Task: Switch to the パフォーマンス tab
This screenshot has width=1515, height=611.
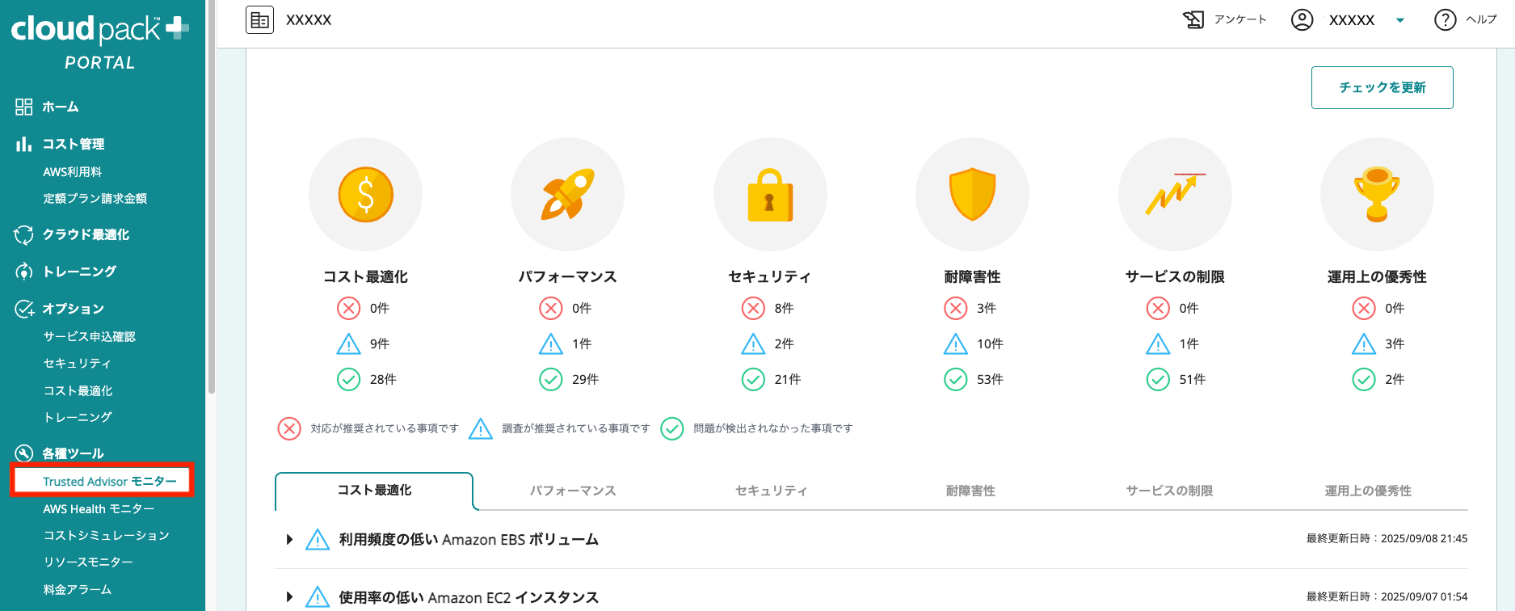Action: pyautogui.click(x=573, y=491)
